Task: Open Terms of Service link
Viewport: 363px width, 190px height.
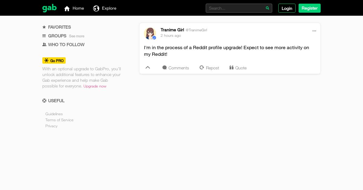Action: [x=59, y=120]
